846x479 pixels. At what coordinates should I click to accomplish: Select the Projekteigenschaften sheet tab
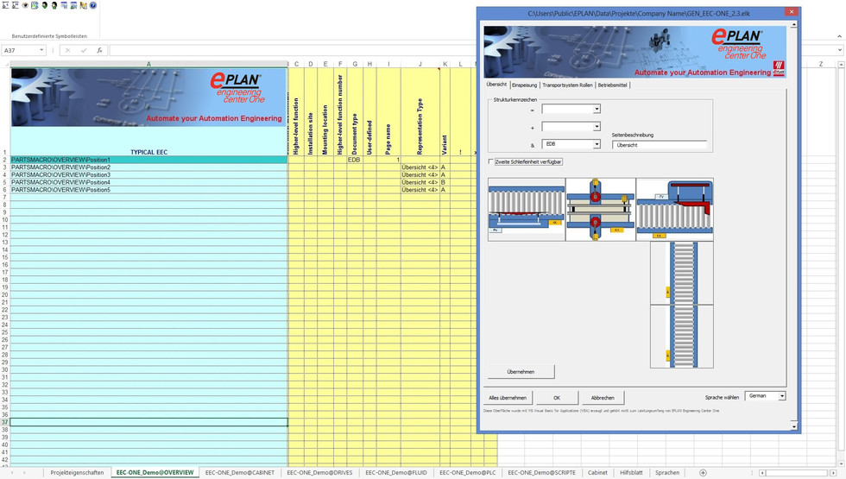click(77, 473)
